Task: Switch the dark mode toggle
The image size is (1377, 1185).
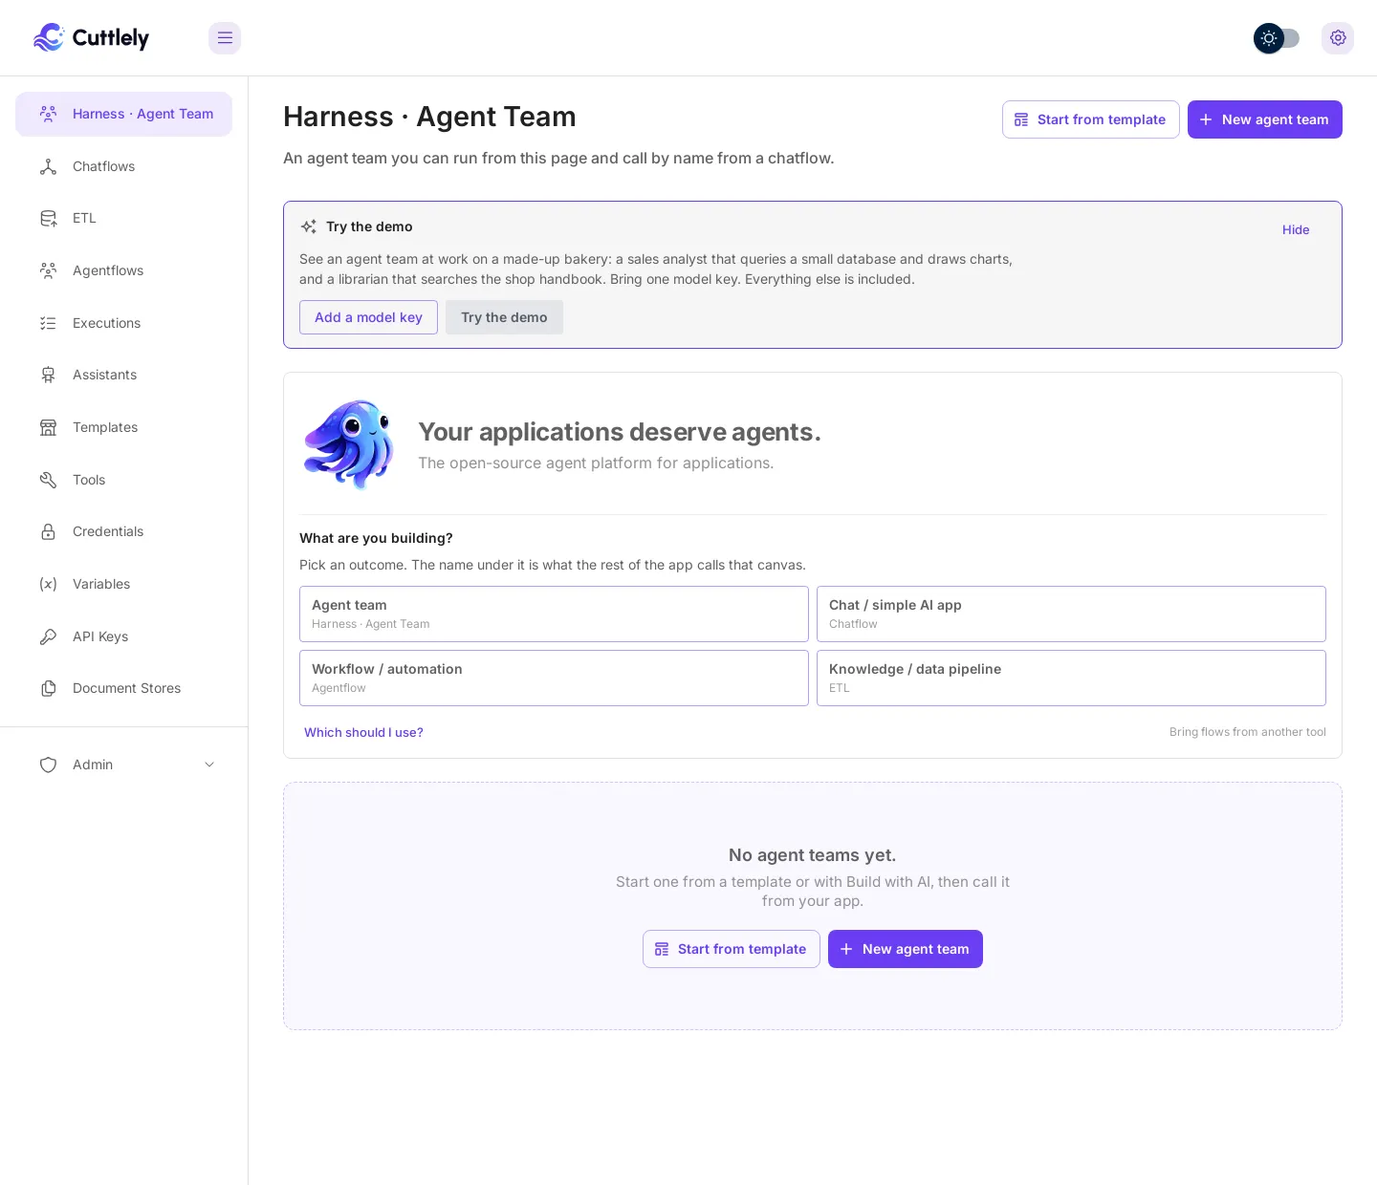Action: click(1277, 38)
